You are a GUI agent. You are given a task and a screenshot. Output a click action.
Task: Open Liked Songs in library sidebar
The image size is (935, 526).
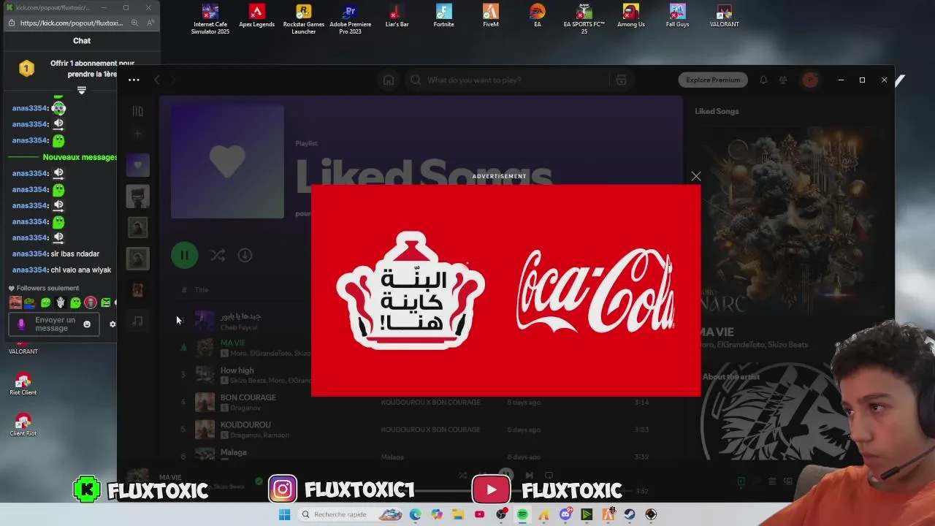pyautogui.click(x=137, y=165)
